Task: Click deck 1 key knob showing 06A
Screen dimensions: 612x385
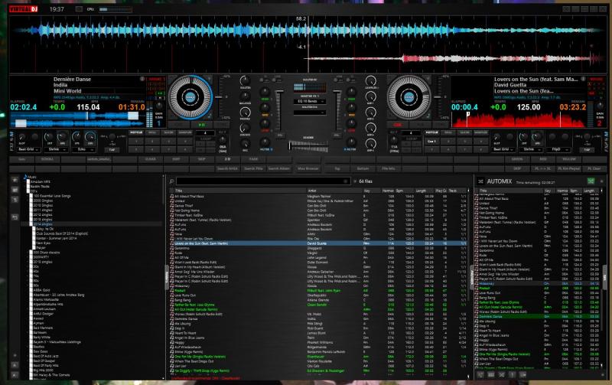Action: (223, 141)
